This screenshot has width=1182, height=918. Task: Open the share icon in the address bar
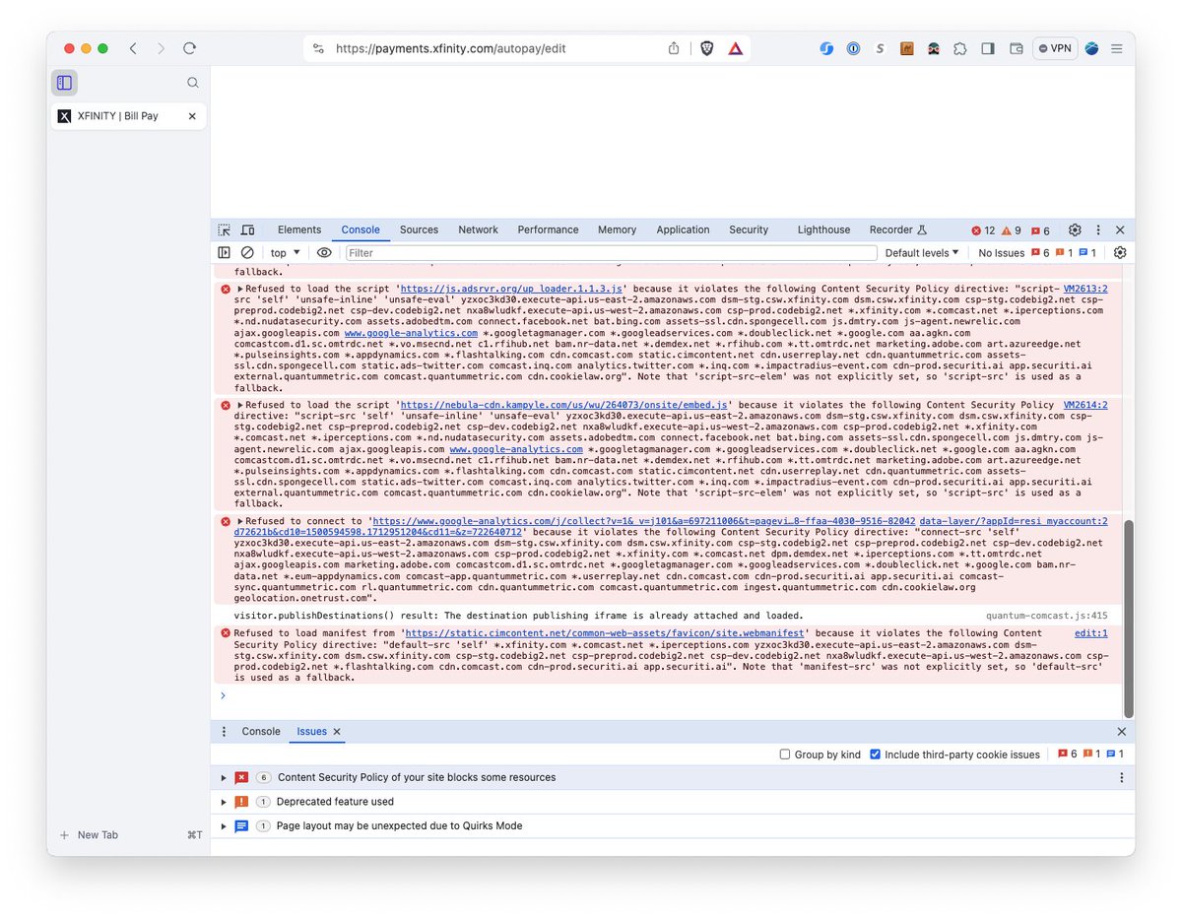pyautogui.click(x=674, y=48)
